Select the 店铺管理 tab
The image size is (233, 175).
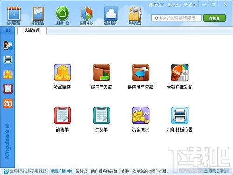[32, 30]
